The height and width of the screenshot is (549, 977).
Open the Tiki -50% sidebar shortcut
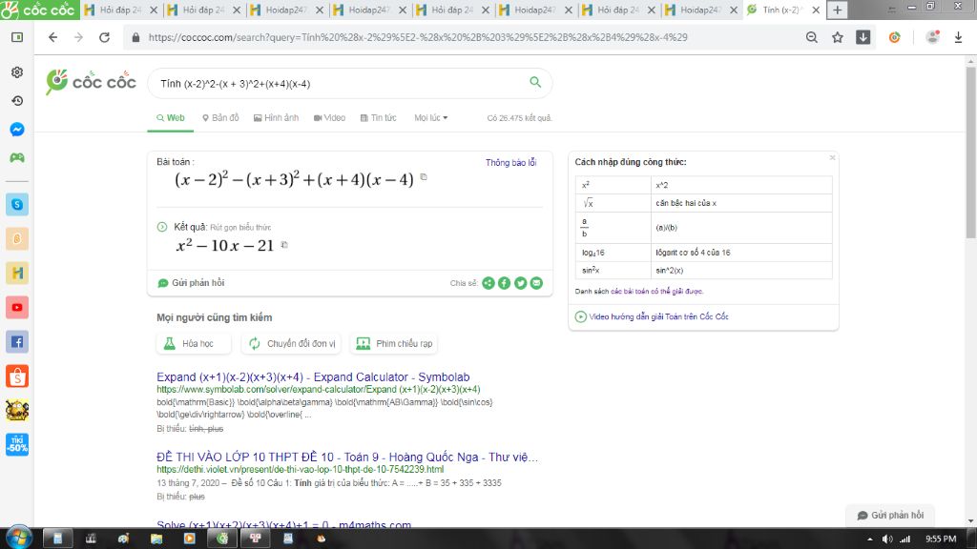click(17, 444)
